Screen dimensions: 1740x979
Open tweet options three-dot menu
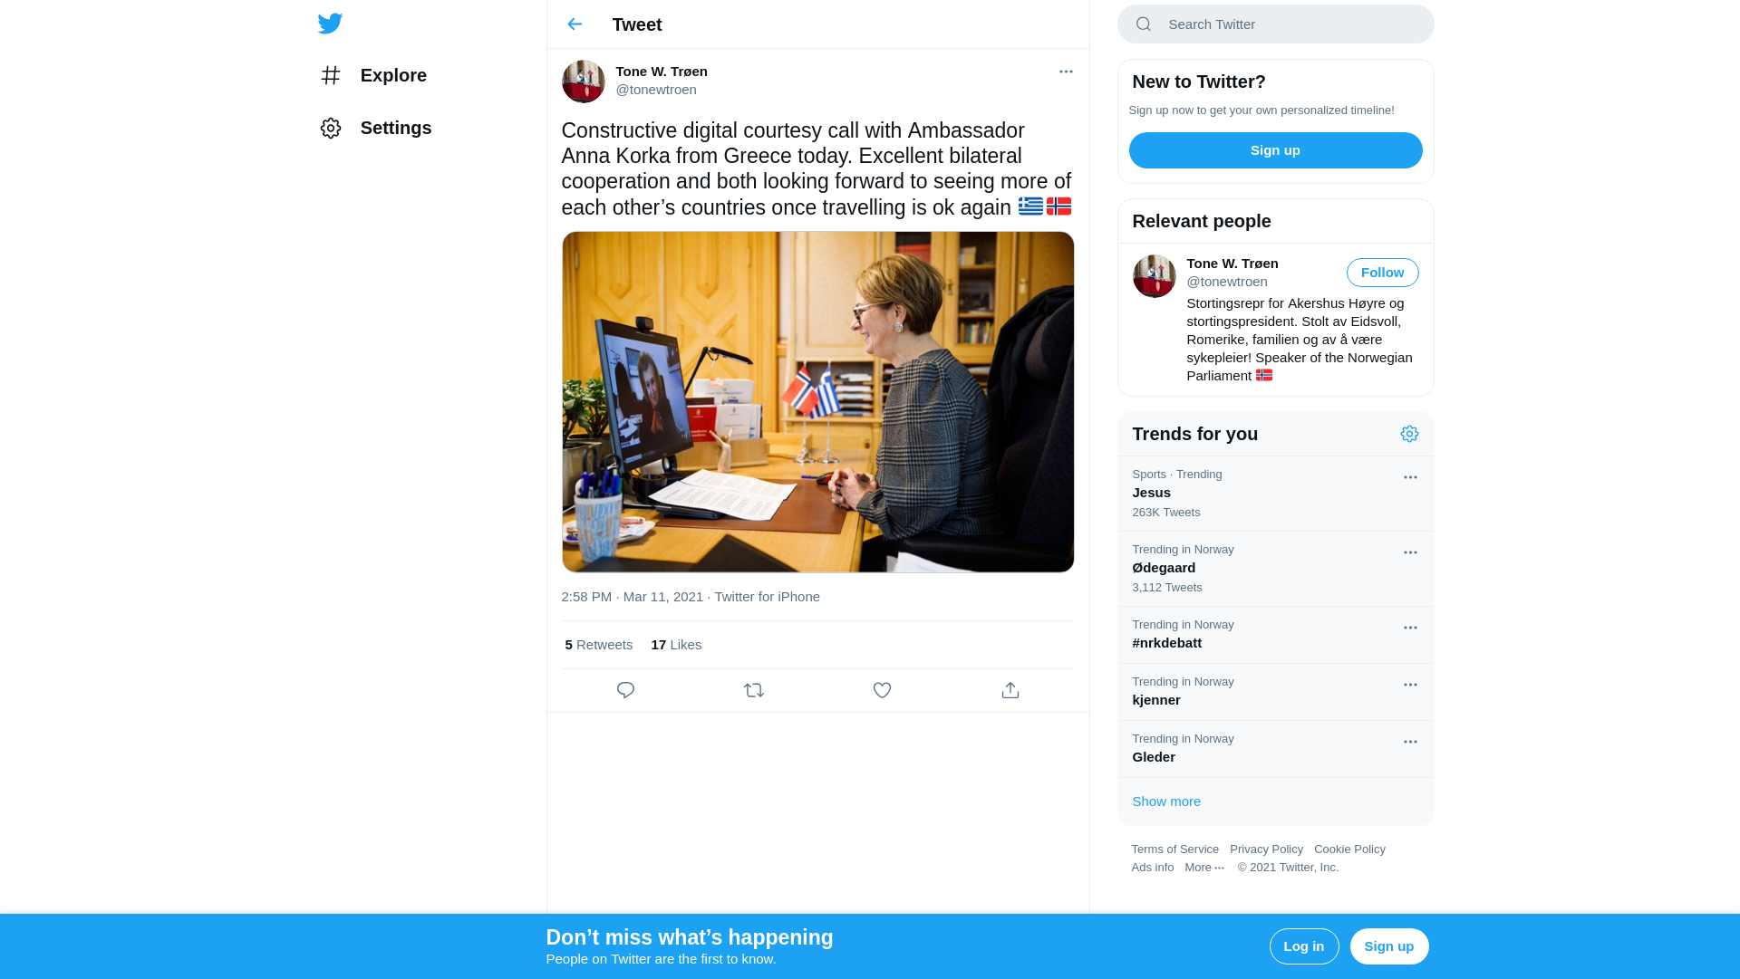(x=1066, y=72)
